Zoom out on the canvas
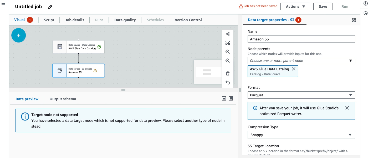 tap(228, 61)
